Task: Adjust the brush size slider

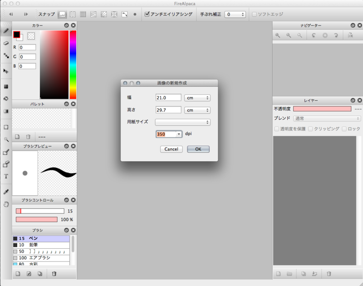Action: coord(40,211)
